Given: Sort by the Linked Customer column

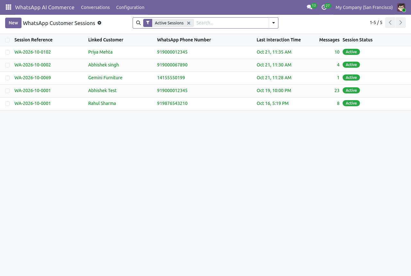Looking at the screenshot, I should 106,40.
